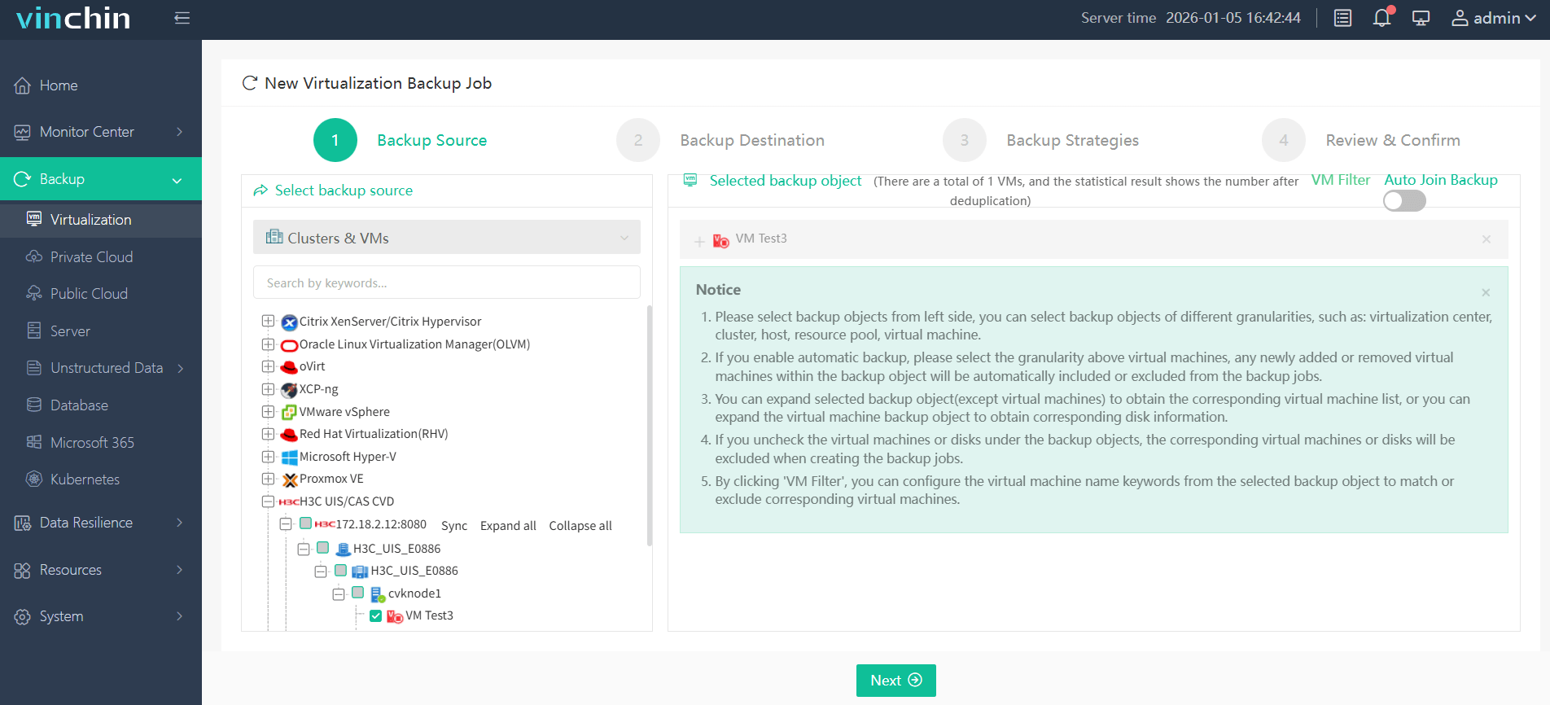Uncheck the VM Test3 checkbox
The width and height of the screenshot is (1550, 705).
click(375, 616)
